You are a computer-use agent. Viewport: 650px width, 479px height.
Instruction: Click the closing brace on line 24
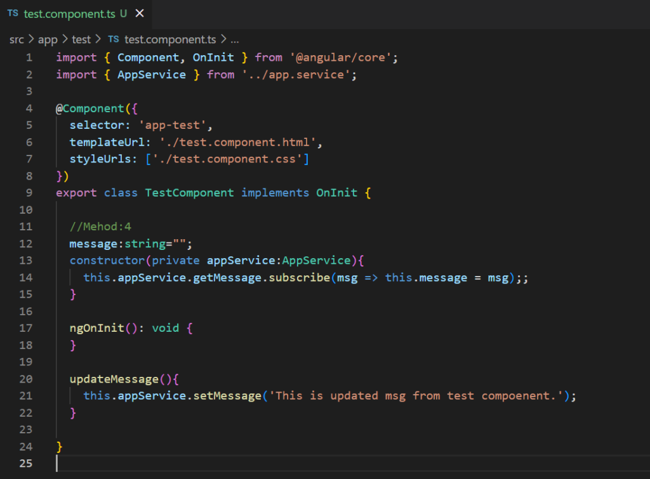pos(59,447)
